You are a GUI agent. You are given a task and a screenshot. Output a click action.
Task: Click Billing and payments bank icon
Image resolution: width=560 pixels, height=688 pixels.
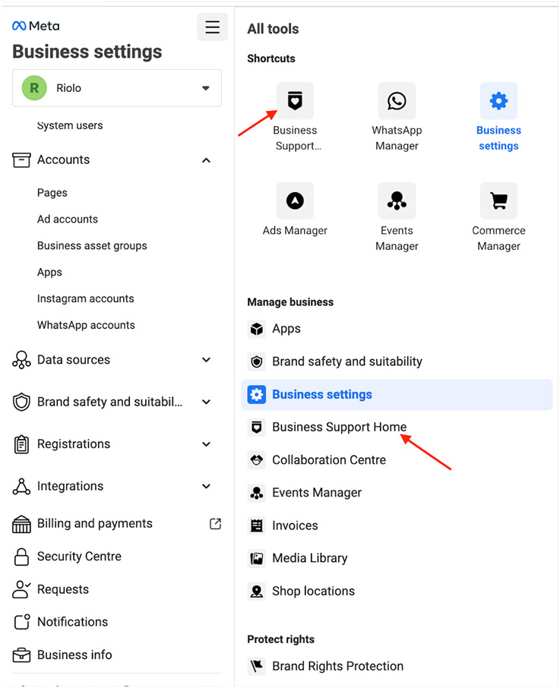21,524
